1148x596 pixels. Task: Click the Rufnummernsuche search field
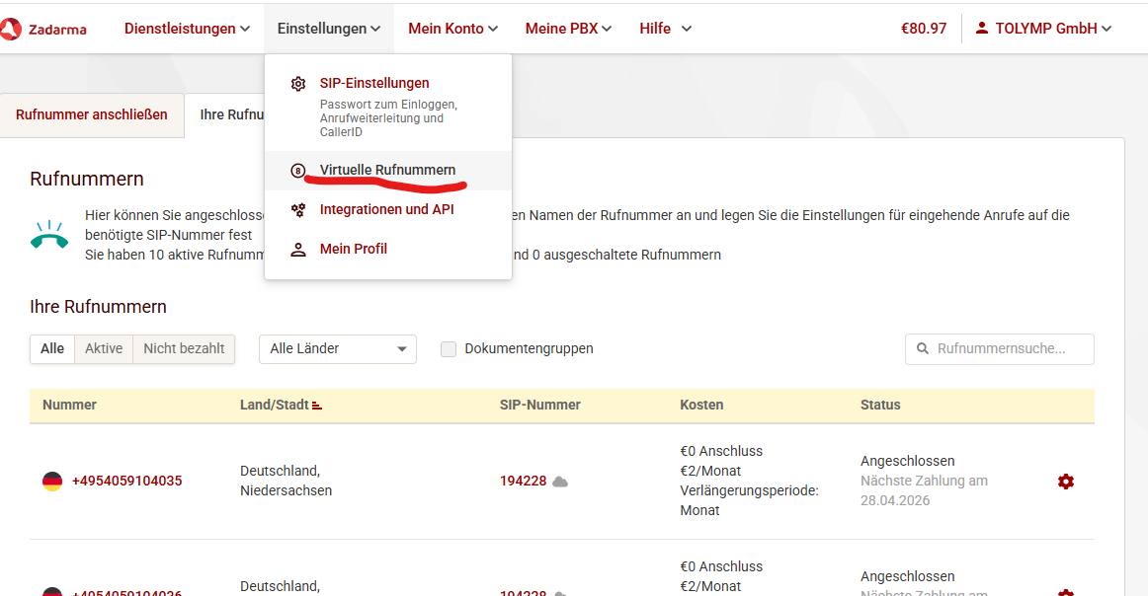click(1008, 349)
